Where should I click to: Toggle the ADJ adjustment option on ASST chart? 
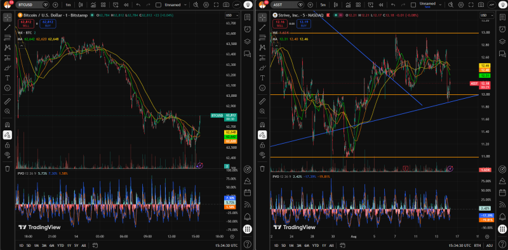(489, 246)
